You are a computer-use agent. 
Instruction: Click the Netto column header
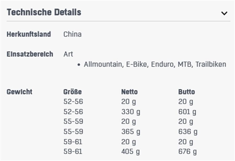point(129,92)
